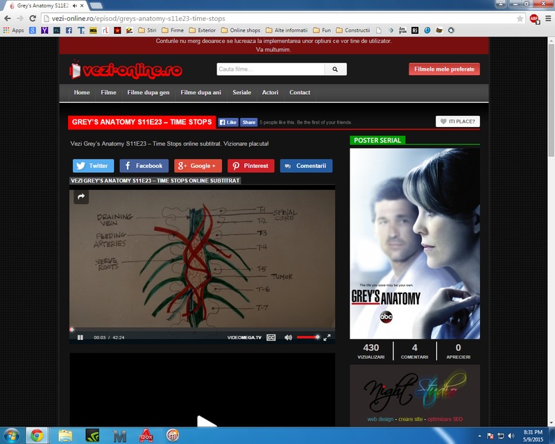Open the Apps bookmark shortcut
This screenshot has width=555, height=444.
13,31
